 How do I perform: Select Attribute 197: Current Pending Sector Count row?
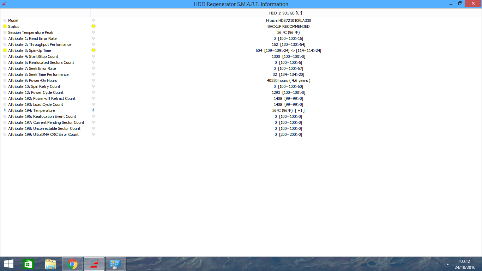46,122
